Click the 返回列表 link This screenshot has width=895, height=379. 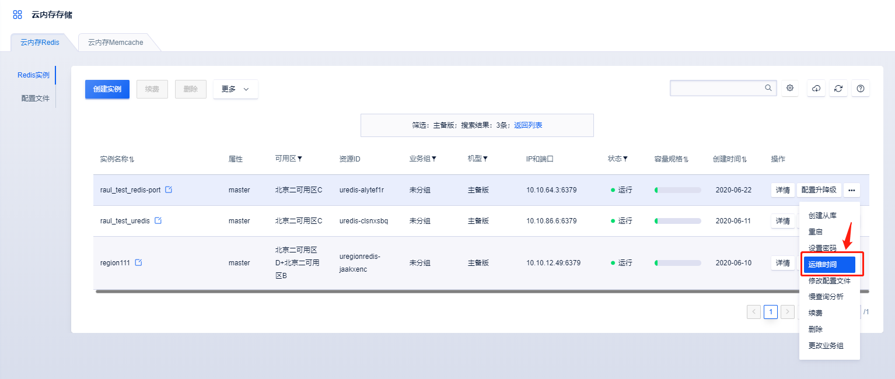tap(528, 125)
